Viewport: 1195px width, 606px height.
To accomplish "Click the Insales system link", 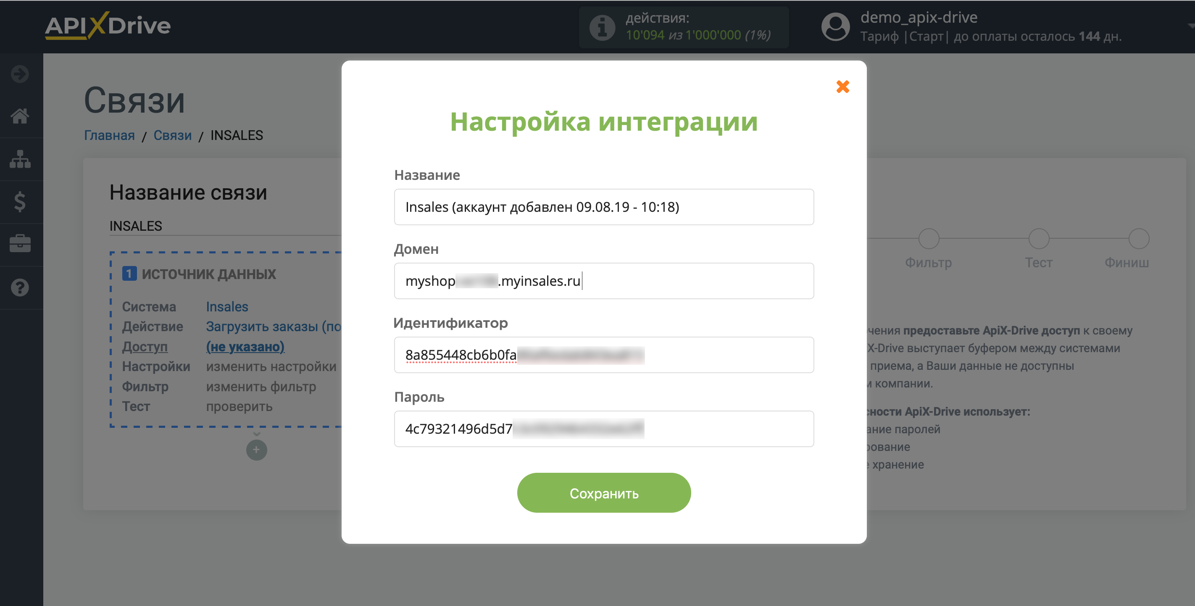I will 227,307.
